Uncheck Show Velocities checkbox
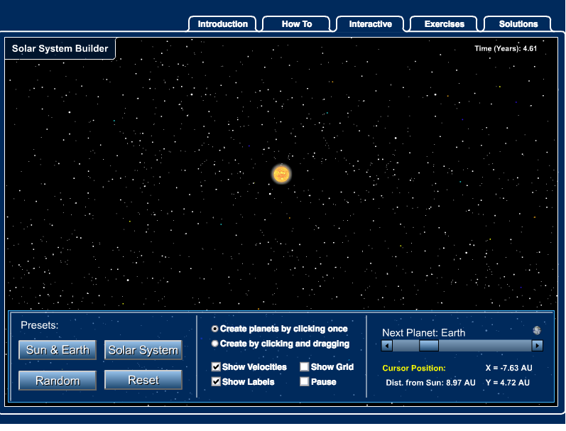This screenshot has height=431, width=566. [x=216, y=367]
